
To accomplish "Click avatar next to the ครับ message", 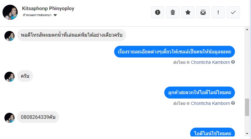I will (9, 76).
